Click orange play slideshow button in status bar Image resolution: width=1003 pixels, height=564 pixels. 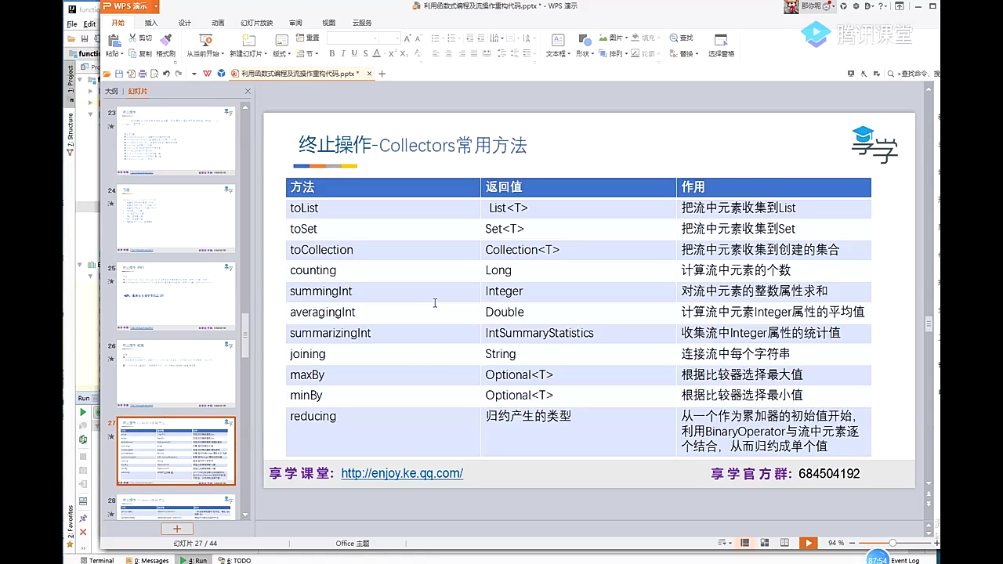pyautogui.click(x=808, y=543)
